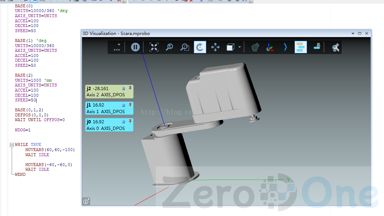Click the j0 16.92 value label
This screenshot has height=216, width=384.
click(95, 122)
